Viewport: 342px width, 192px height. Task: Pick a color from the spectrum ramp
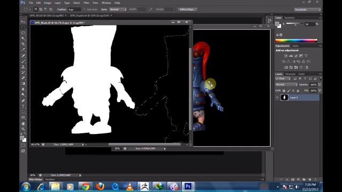(x=296, y=41)
